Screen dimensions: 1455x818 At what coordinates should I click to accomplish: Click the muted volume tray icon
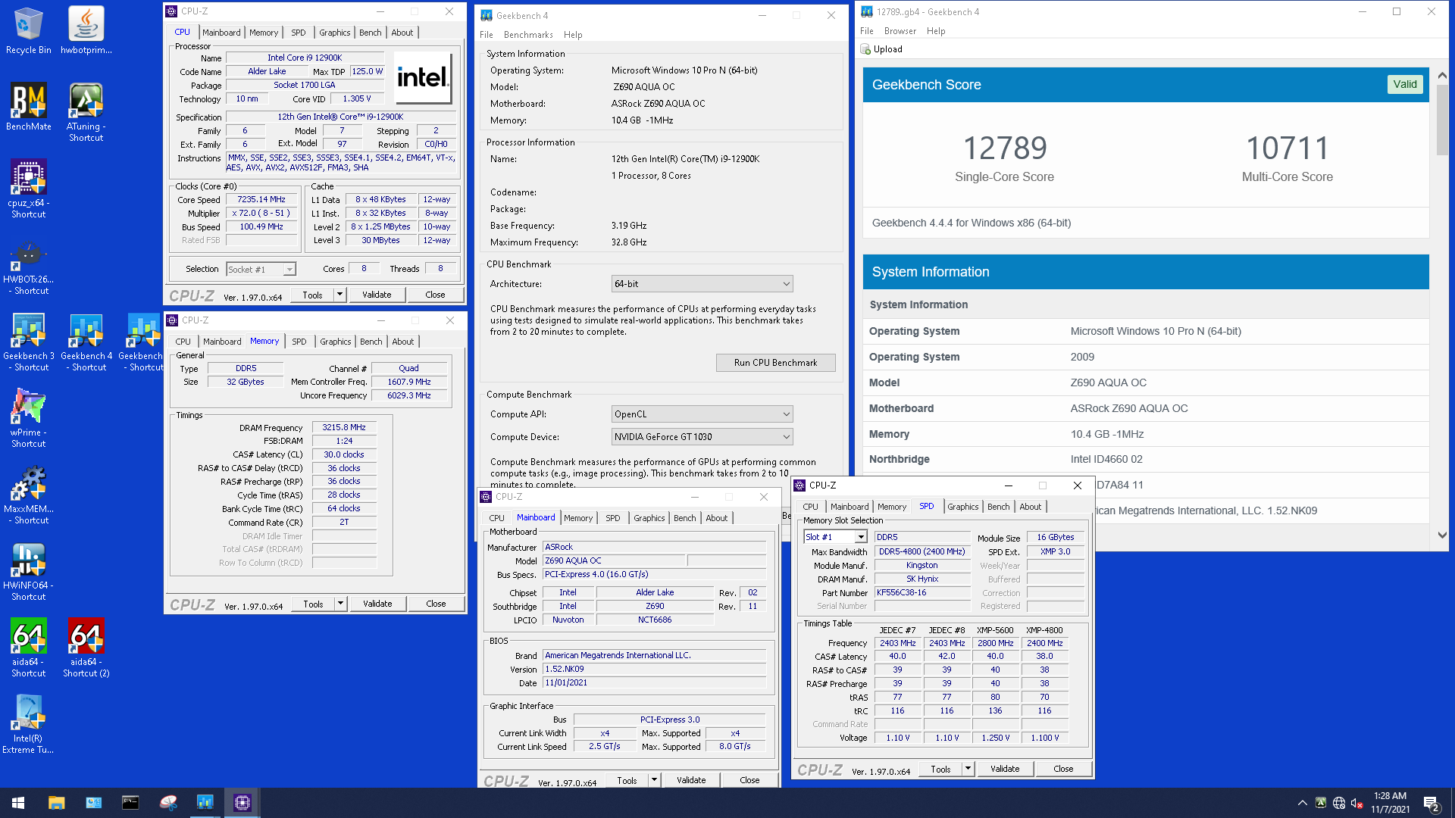point(1357,803)
